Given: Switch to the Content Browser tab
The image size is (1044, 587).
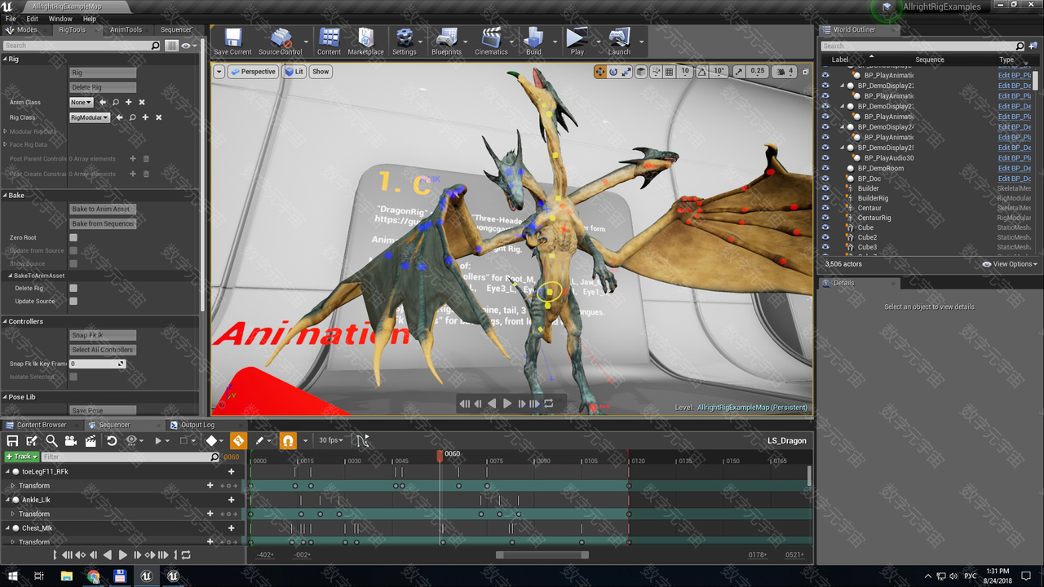Looking at the screenshot, I should (x=42, y=425).
